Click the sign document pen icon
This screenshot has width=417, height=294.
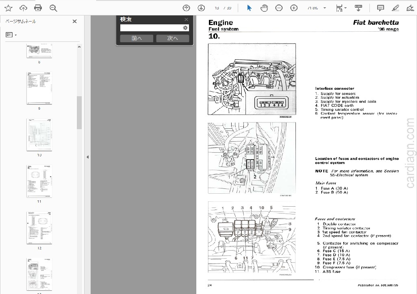410,8
